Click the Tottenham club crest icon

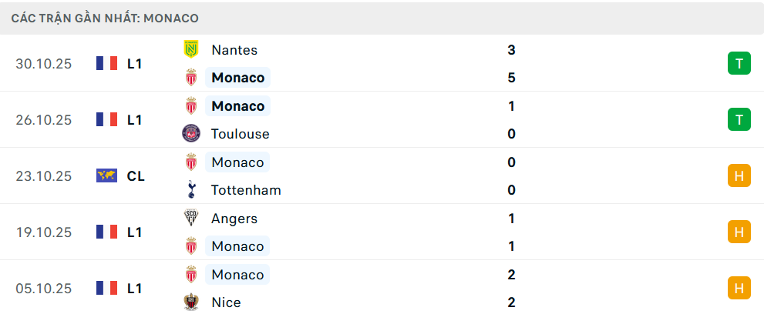tap(190, 190)
